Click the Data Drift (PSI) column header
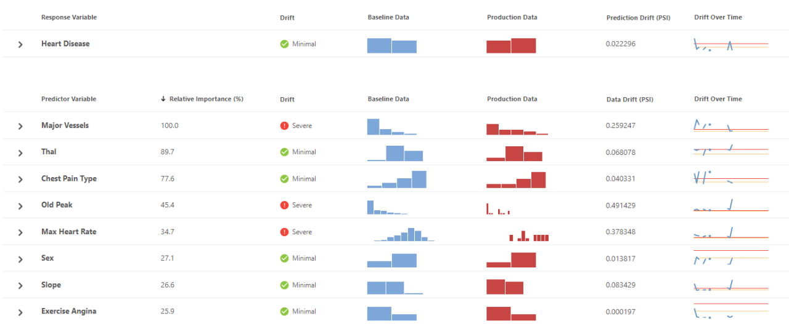This screenshot has width=789, height=324. pyautogui.click(x=629, y=99)
